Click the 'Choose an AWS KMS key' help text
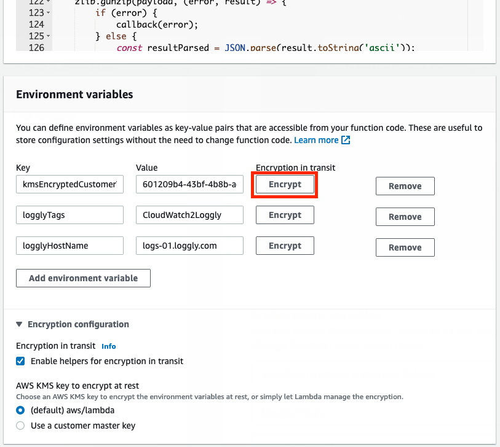Image resolution: width=500 pixels, height=447 pixels. pyautogui.click(x=210, y=397)
